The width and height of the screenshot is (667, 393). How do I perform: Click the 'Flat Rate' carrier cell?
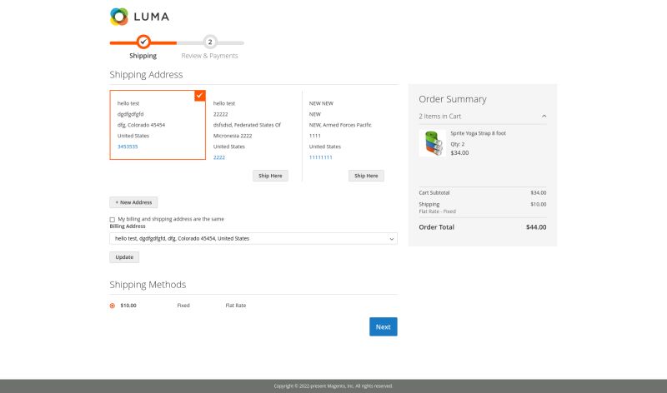[x=236, y=306]
